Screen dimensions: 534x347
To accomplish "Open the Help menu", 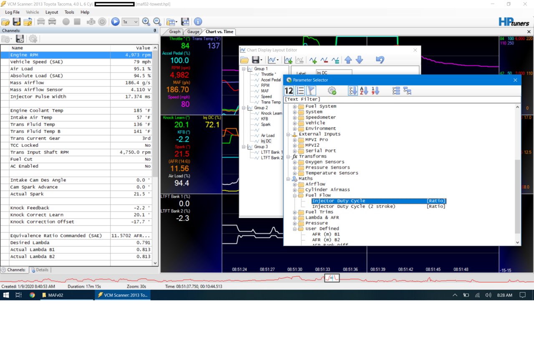I will pos(85,12).
